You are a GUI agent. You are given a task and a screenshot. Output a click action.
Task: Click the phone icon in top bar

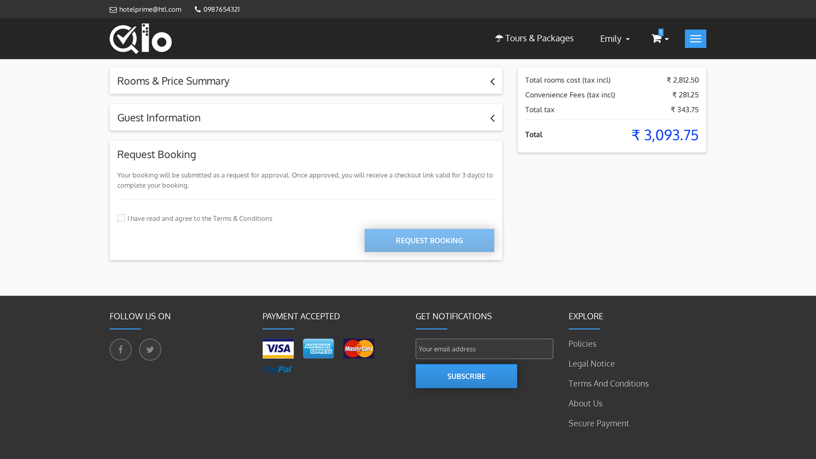point(198,9)
